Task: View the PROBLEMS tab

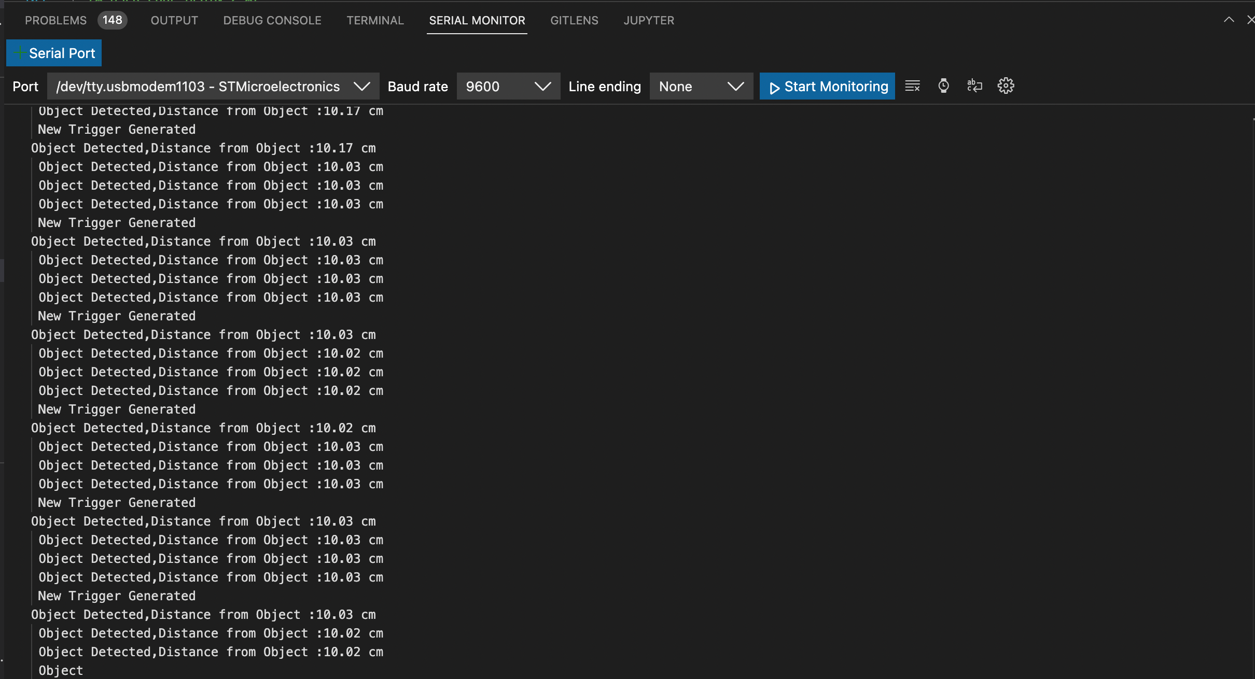Action: (x=55, y=20)
